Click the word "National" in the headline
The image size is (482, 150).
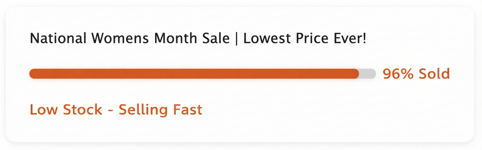58,39
